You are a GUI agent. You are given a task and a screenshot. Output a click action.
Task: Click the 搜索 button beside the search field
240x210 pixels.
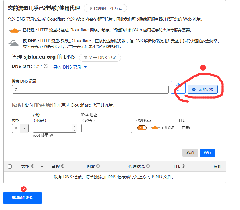[x=178, y=87]
